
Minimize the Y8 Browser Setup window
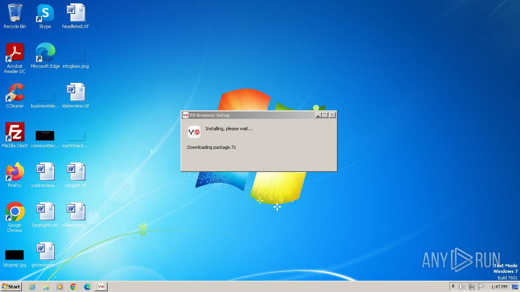point(318,115)
